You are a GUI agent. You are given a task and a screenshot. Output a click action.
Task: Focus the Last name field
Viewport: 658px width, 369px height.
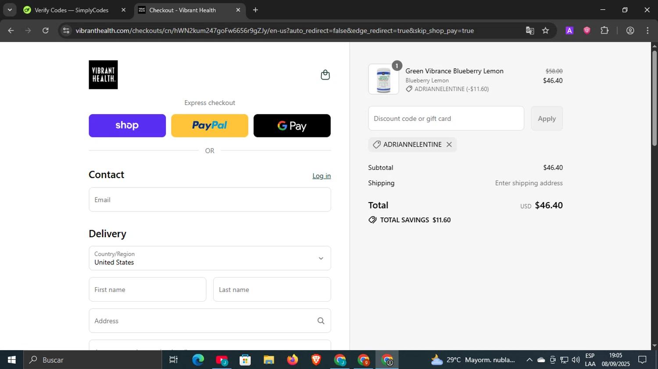[x=272, y=289]
